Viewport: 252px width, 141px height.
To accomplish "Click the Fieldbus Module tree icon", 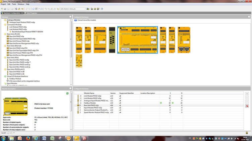I will pos(8,79).
